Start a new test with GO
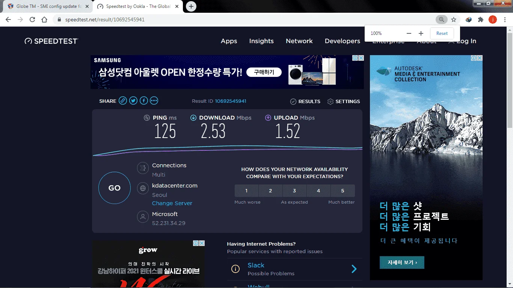This screenshot has height=288, width=513. click(x=115, y=188)
